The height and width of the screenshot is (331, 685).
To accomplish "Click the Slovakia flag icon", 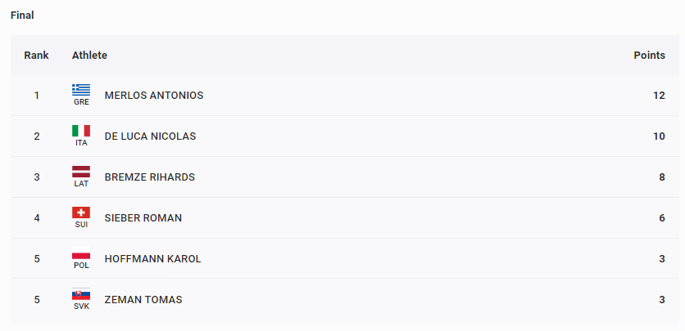I will [x=81, y=294].
